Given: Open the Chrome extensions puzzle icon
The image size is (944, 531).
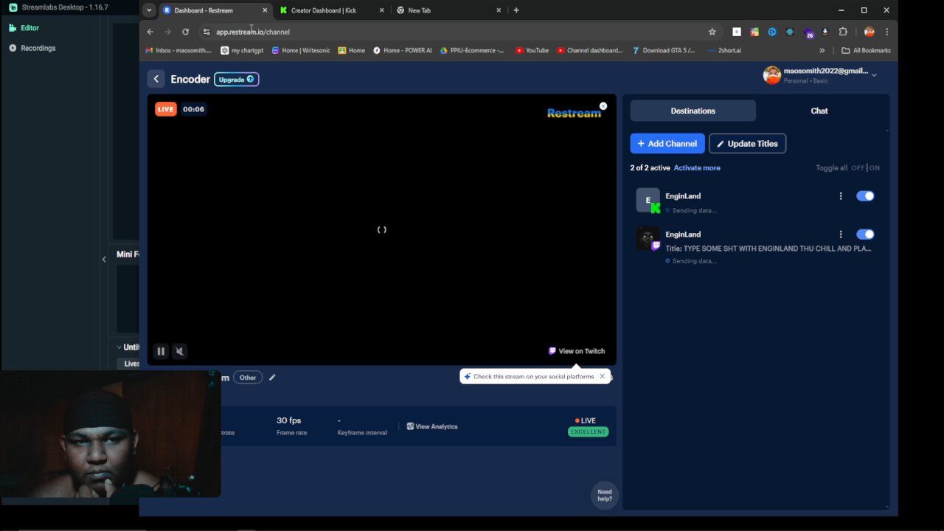Looking at the screenshot, I should (x=843, y=32).
